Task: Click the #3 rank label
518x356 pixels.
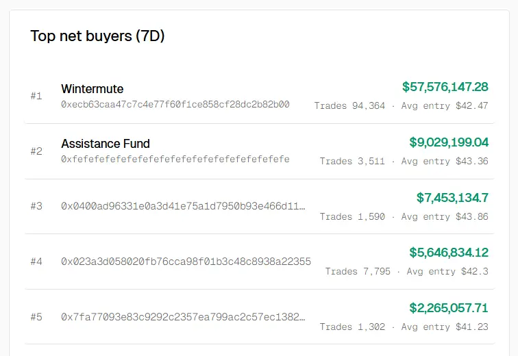Action: [36, 206]
